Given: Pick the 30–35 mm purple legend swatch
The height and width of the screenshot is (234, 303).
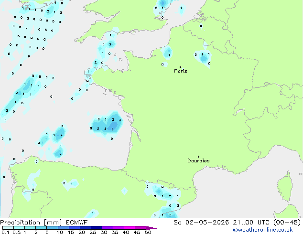Looking at the screenshot, I should [x=107, y=228].
